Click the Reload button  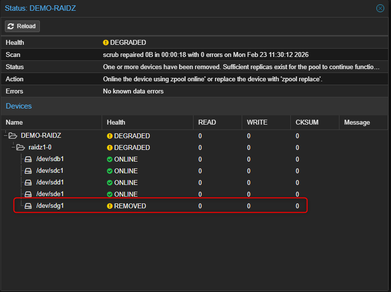[x=22, y=26]
